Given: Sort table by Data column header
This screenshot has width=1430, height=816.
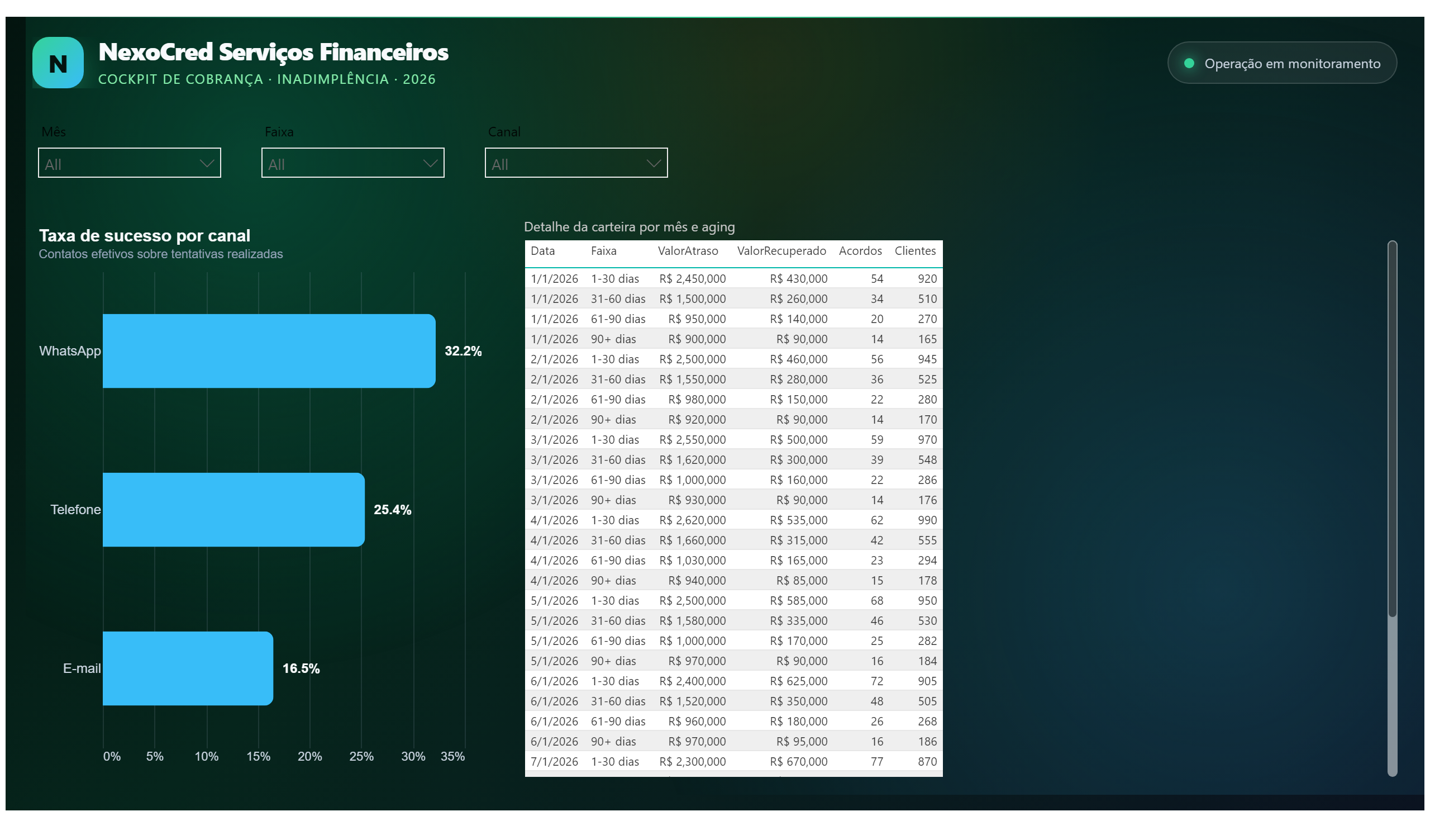Looking at the screenshot, I should point(543,251).
